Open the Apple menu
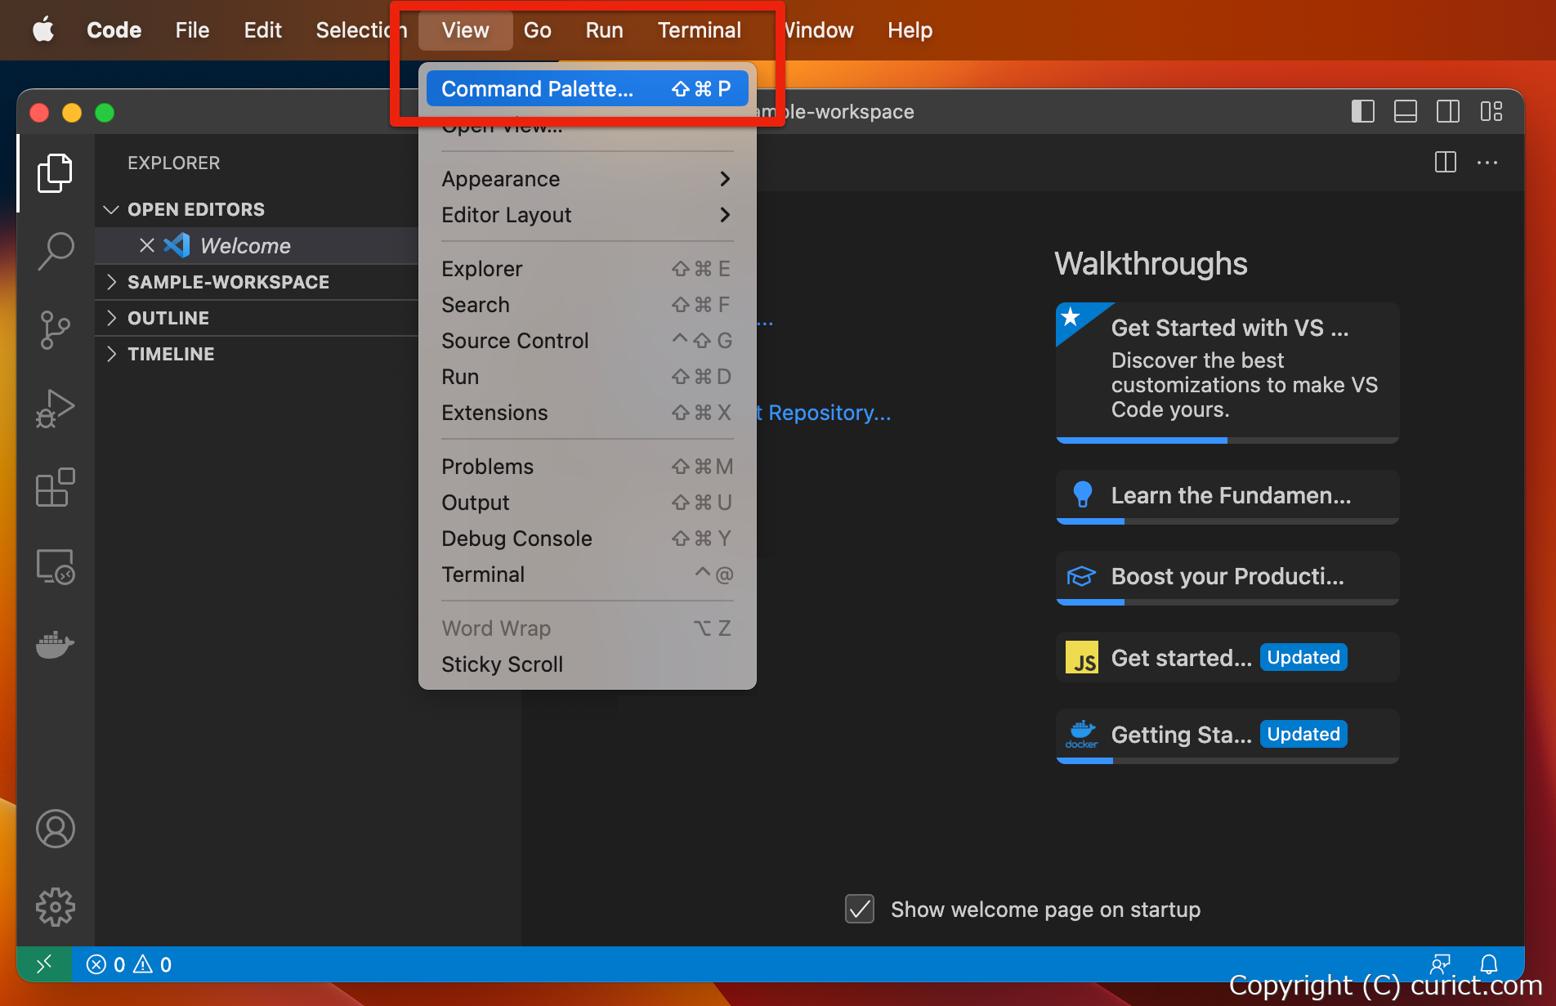 43,30
